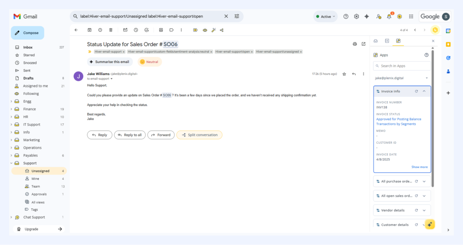
Task: Click Reply button below message
Action: (99, 135)
